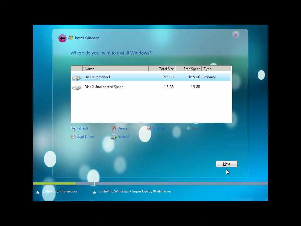Click the Delete link
This screenshot has height=226, width=301.
coord(122,128)
